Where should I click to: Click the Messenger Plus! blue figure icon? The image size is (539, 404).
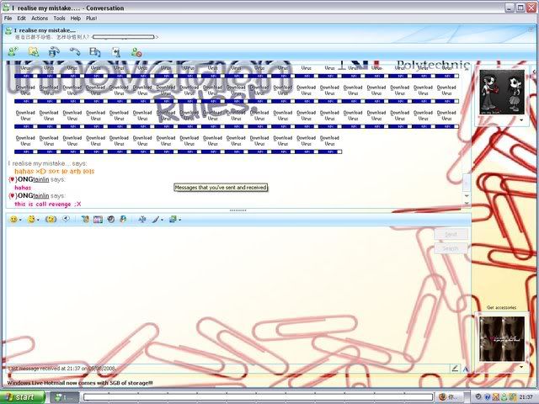(x=123, y=219)
